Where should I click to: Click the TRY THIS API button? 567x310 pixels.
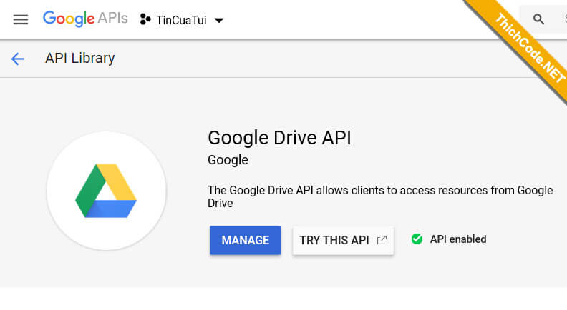343,240
